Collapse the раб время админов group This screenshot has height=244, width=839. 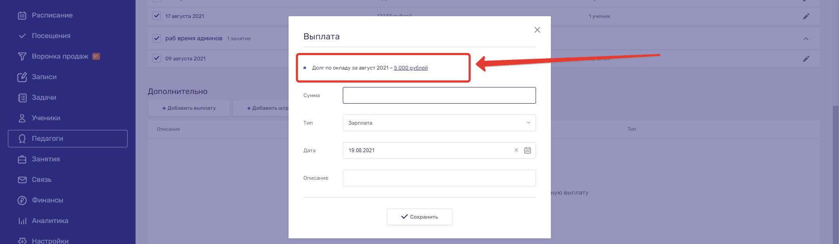click(806, 38)
